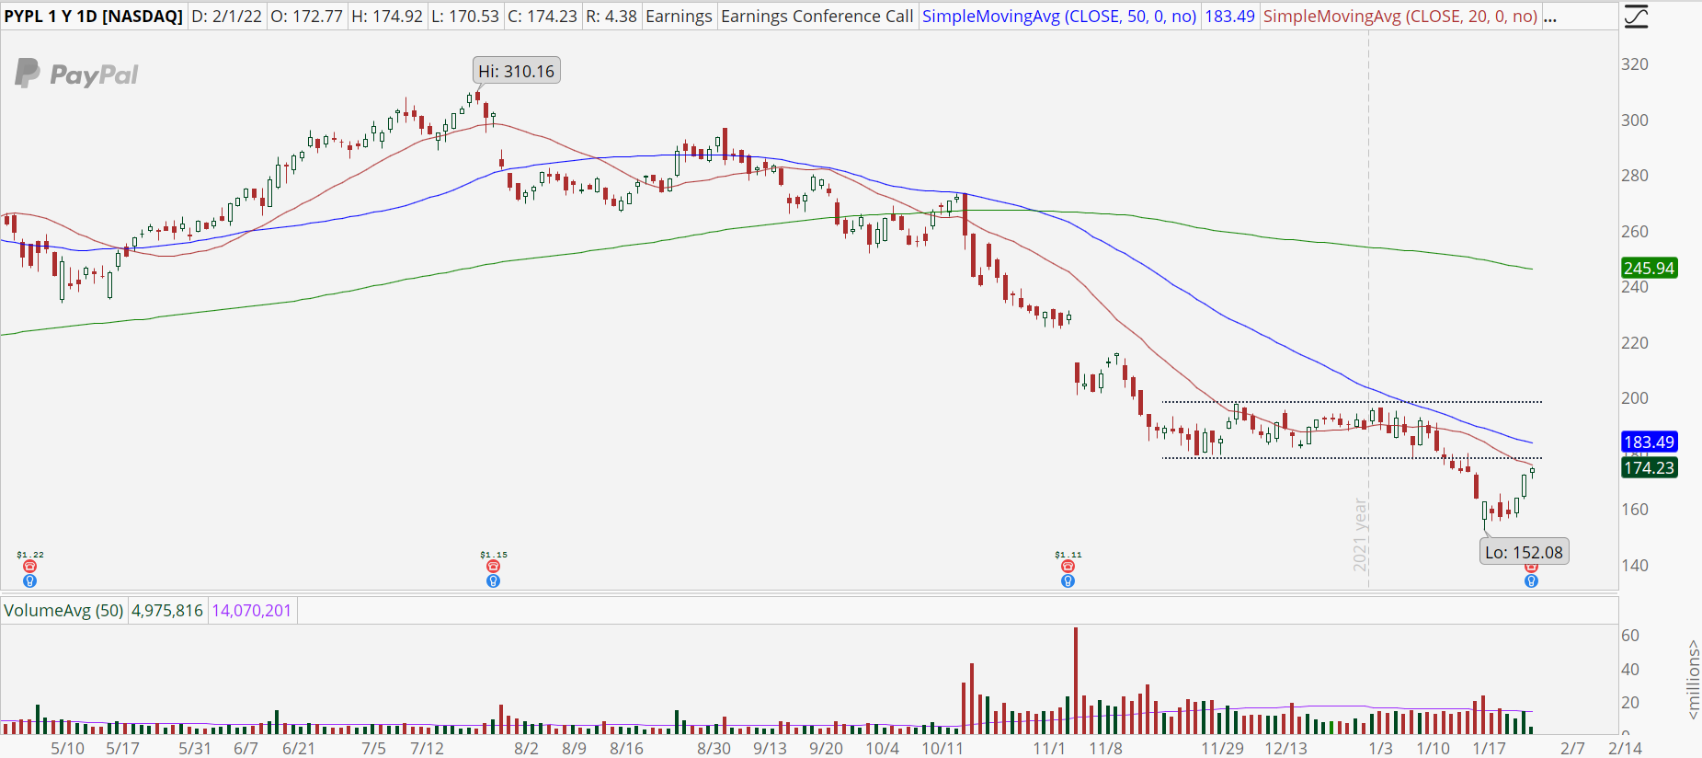Click the C: 174.23 close value
This screenshot has height=758, width=1702.
pos(543,17)
